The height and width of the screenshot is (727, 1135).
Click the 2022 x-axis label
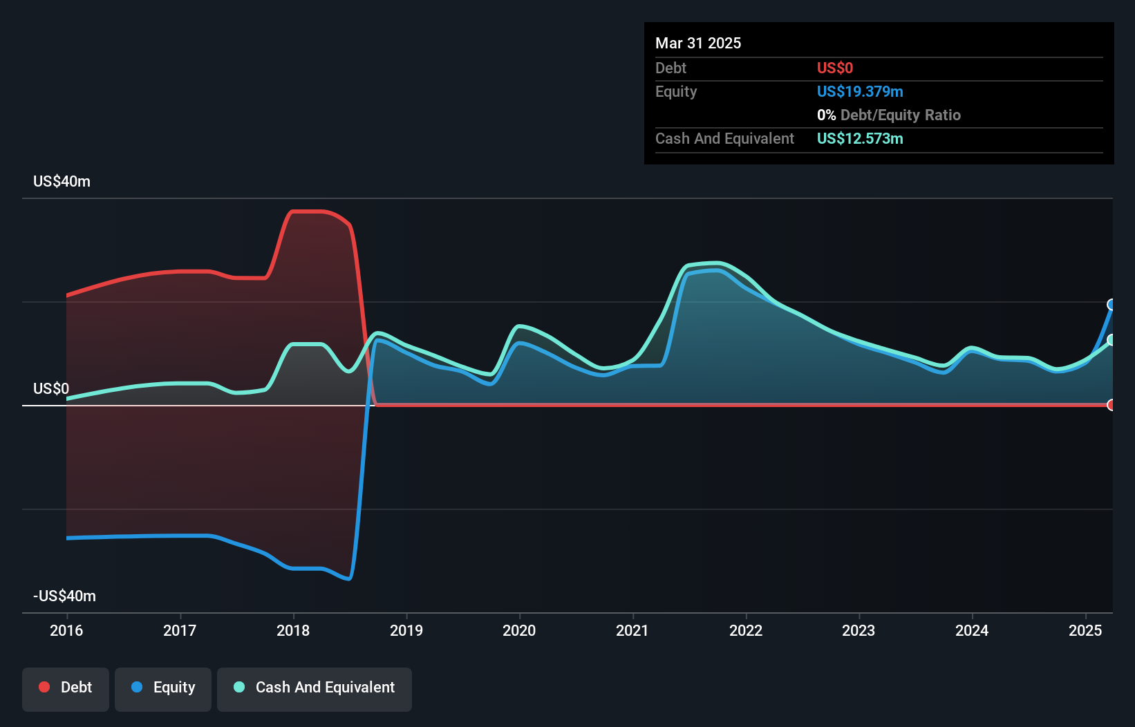tap(746, 630)
